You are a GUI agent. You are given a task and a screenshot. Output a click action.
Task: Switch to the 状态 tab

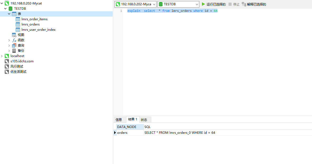pyautogui.click(x=144, y=120)
